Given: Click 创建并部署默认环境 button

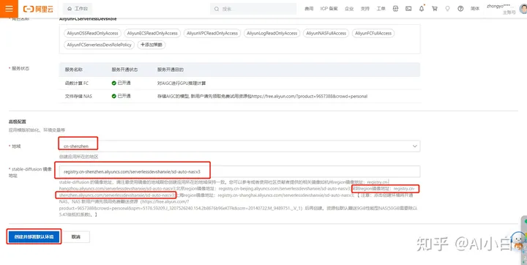Looking at the screenshot, I should [34, 236].
